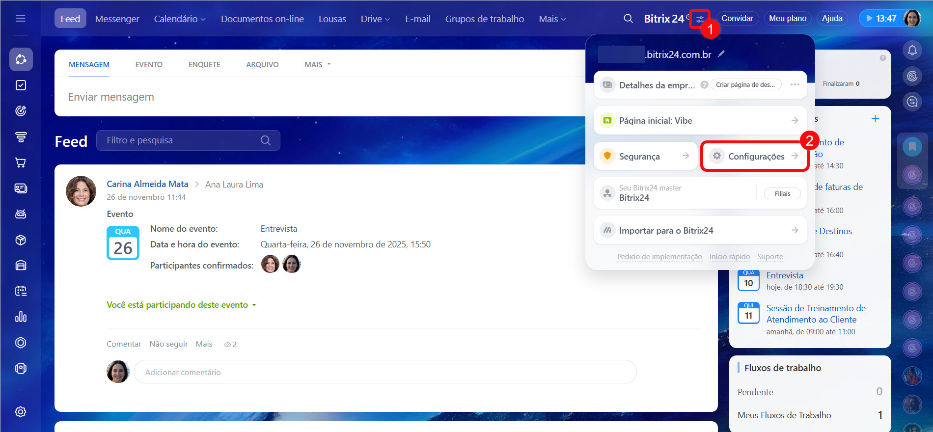
Task: Click the plus icon to add an event
Action: 875,119
